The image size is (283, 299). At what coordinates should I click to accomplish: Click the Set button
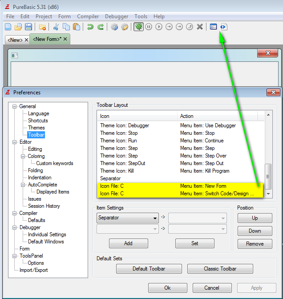[x=195, y=243]
